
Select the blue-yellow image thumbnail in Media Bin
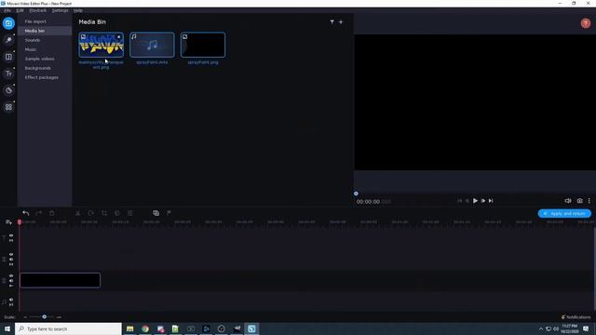coord(102,45)
